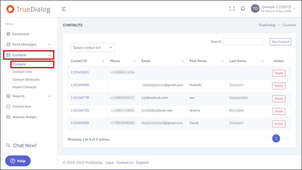This screenshot has width=302, height=170.
Task: Delete Joe's contact row
Action: tap(278, 98)
